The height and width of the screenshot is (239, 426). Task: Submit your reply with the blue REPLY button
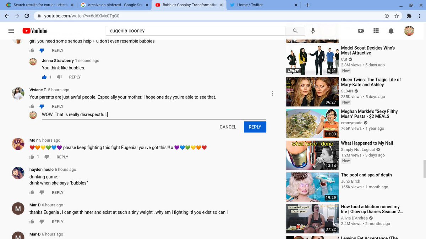[255, 127]
